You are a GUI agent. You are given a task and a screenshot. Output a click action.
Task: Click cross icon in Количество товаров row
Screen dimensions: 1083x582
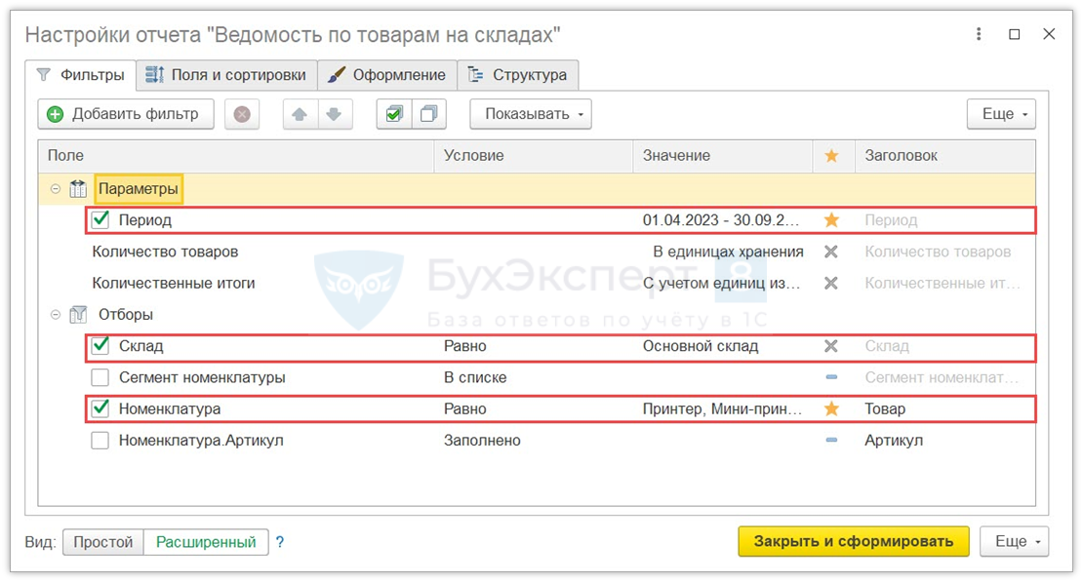click(x=831, y=252)
